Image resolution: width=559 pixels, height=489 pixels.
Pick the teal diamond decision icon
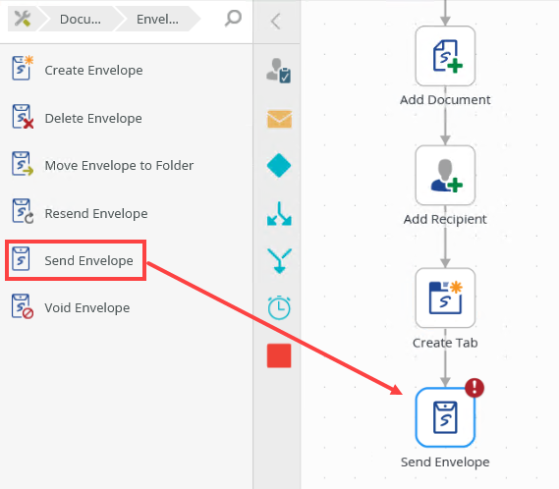click(279, 165)
